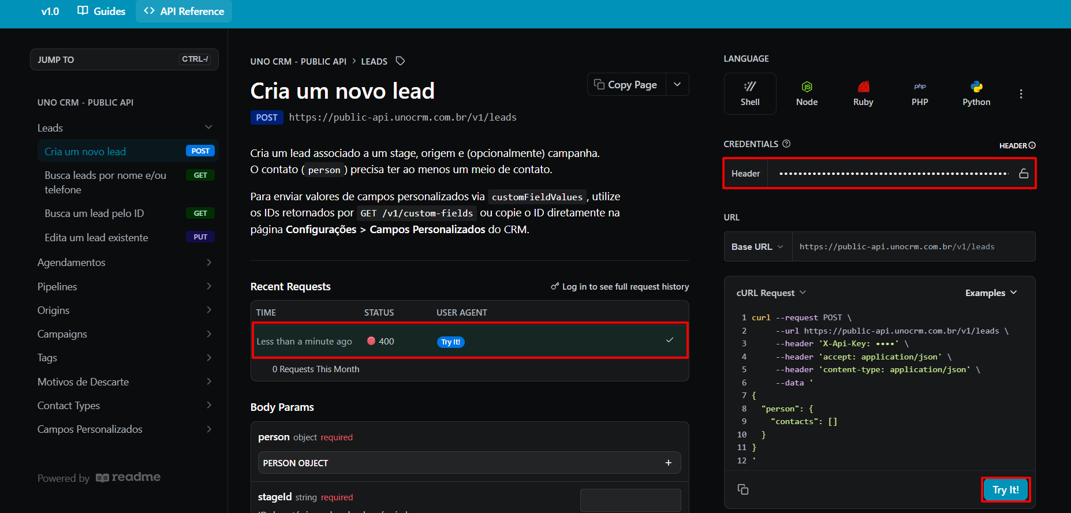Image resolution: width=1071 pixels, height=513 pixels.
Task: Open Copy Page dropdown arrow
Action: click(677, 85)
